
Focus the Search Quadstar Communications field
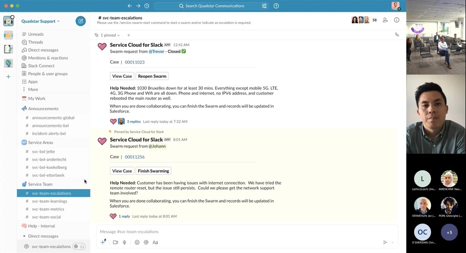(212, 6)
